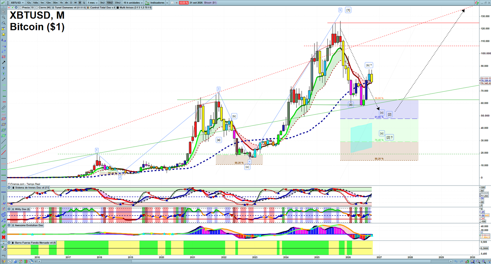Select the 5kU units button

[102, 3]
